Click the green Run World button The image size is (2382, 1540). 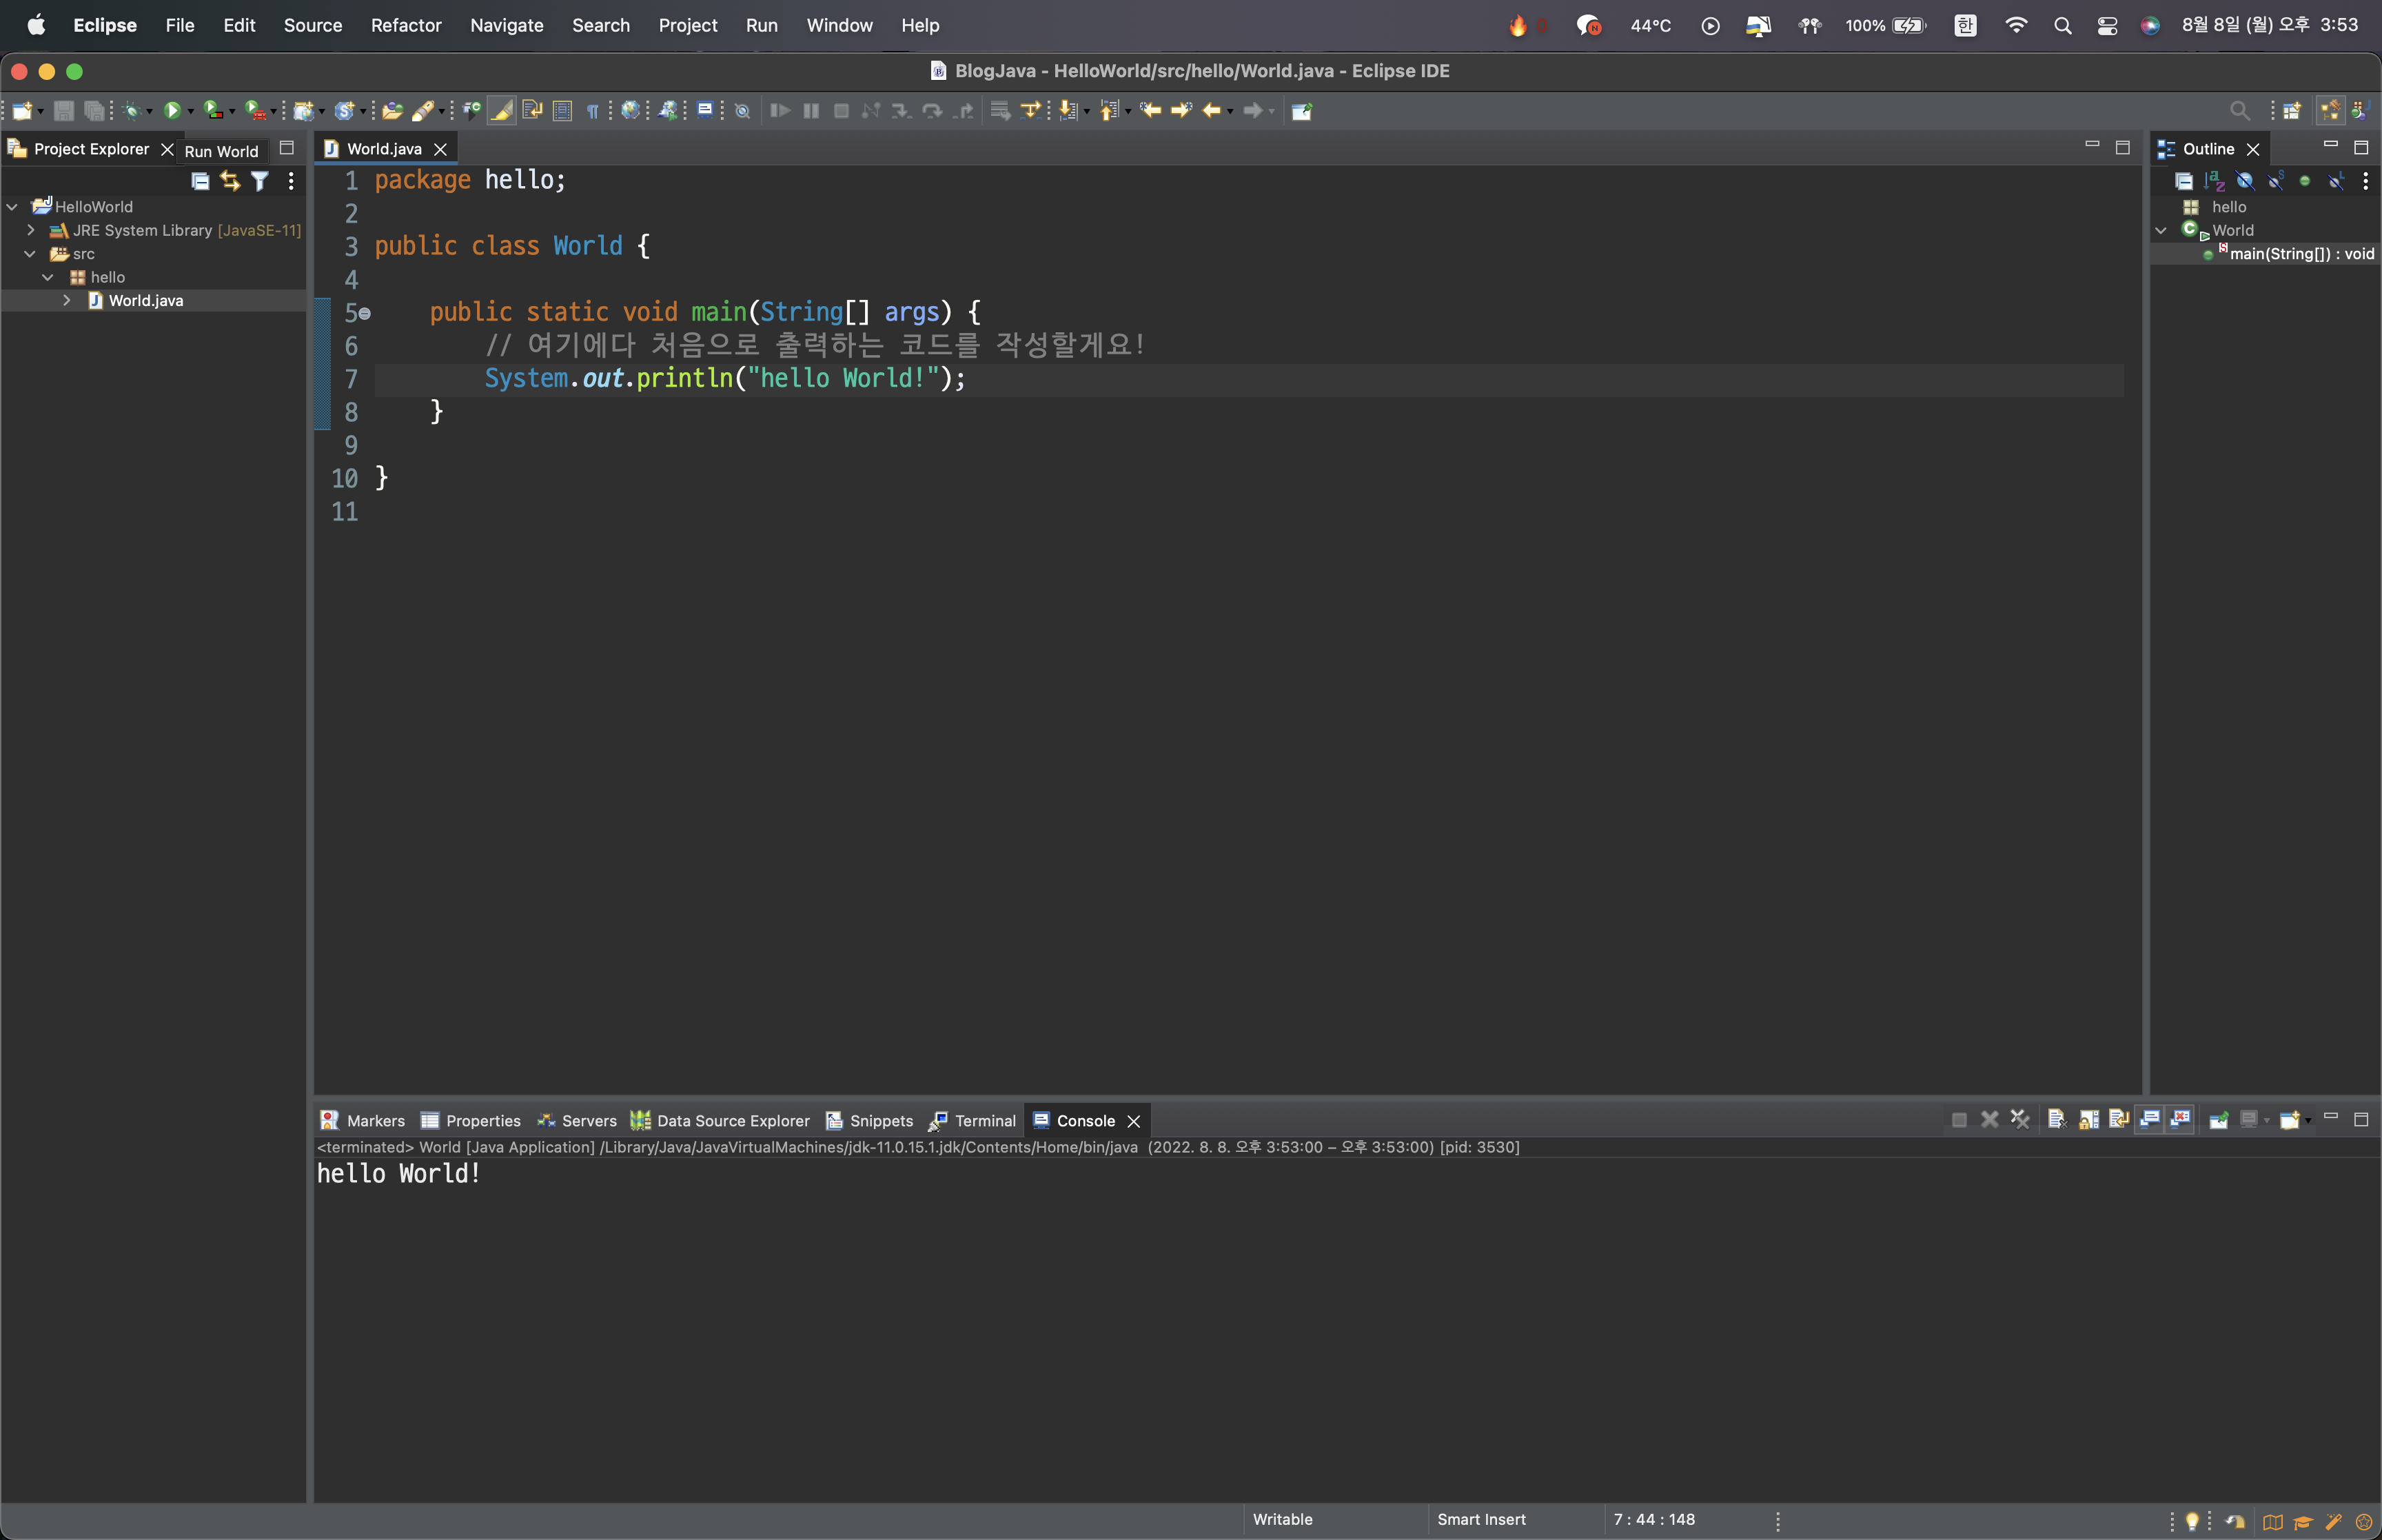click(x=172, y=111)
